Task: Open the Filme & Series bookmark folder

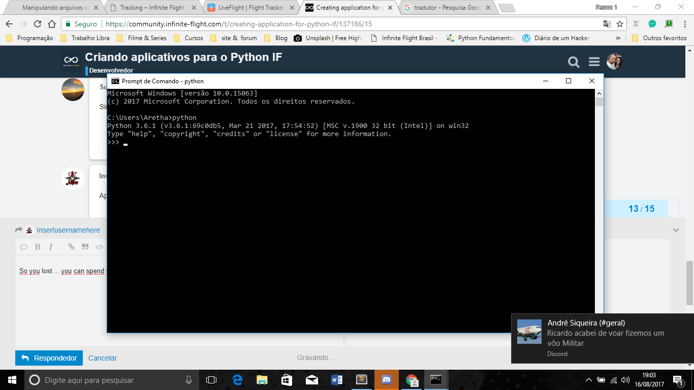Action: (x=142, y=38)
